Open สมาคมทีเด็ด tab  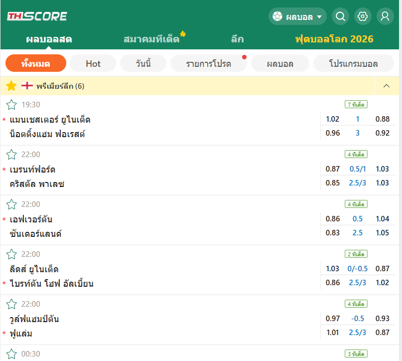[x=151, y=39]
